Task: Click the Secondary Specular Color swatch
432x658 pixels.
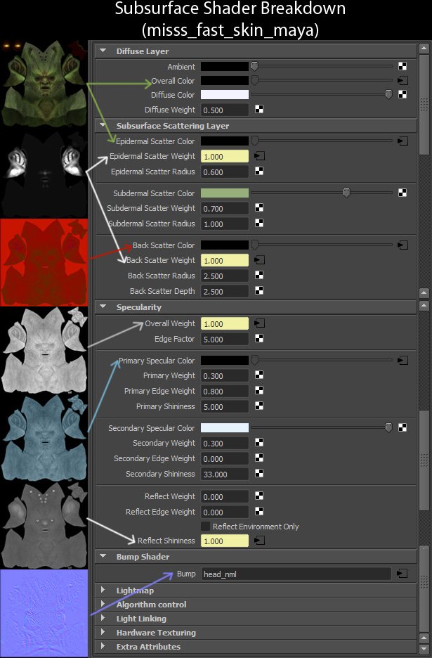Action: (224, 428)
